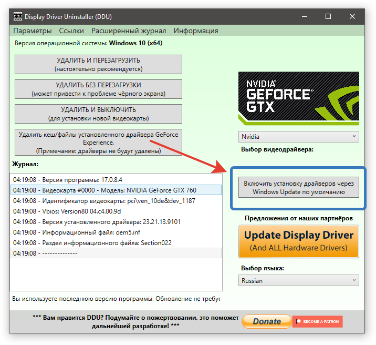
Task: Close the Display Driver Uninstaller window
Action: [x=352, y=16]
